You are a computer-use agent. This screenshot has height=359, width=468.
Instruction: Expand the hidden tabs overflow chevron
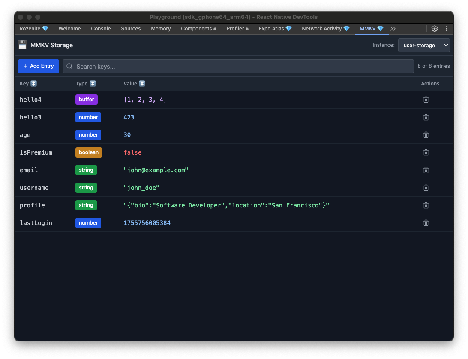pyautogui.click(x=393, y=29)
